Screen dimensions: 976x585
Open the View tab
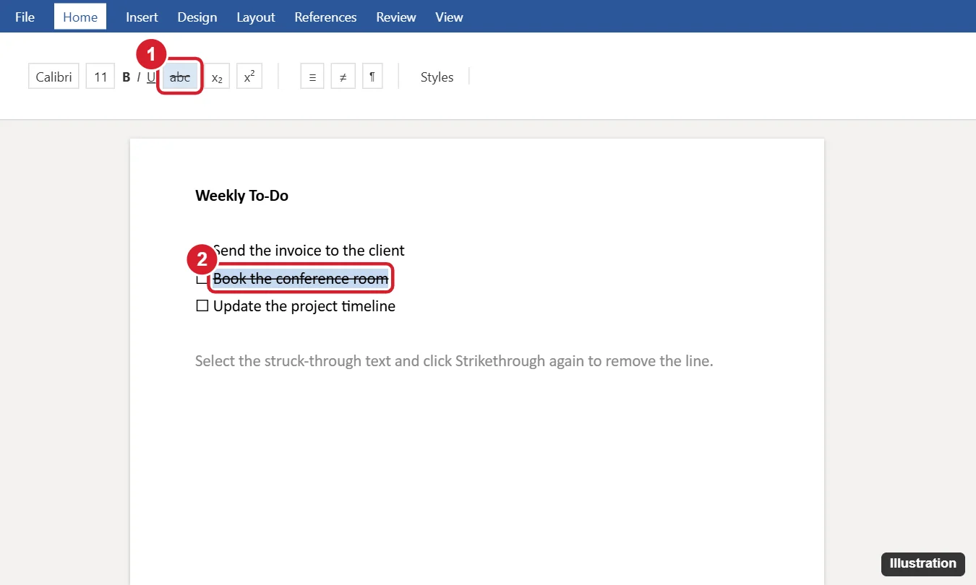(449, 17)
